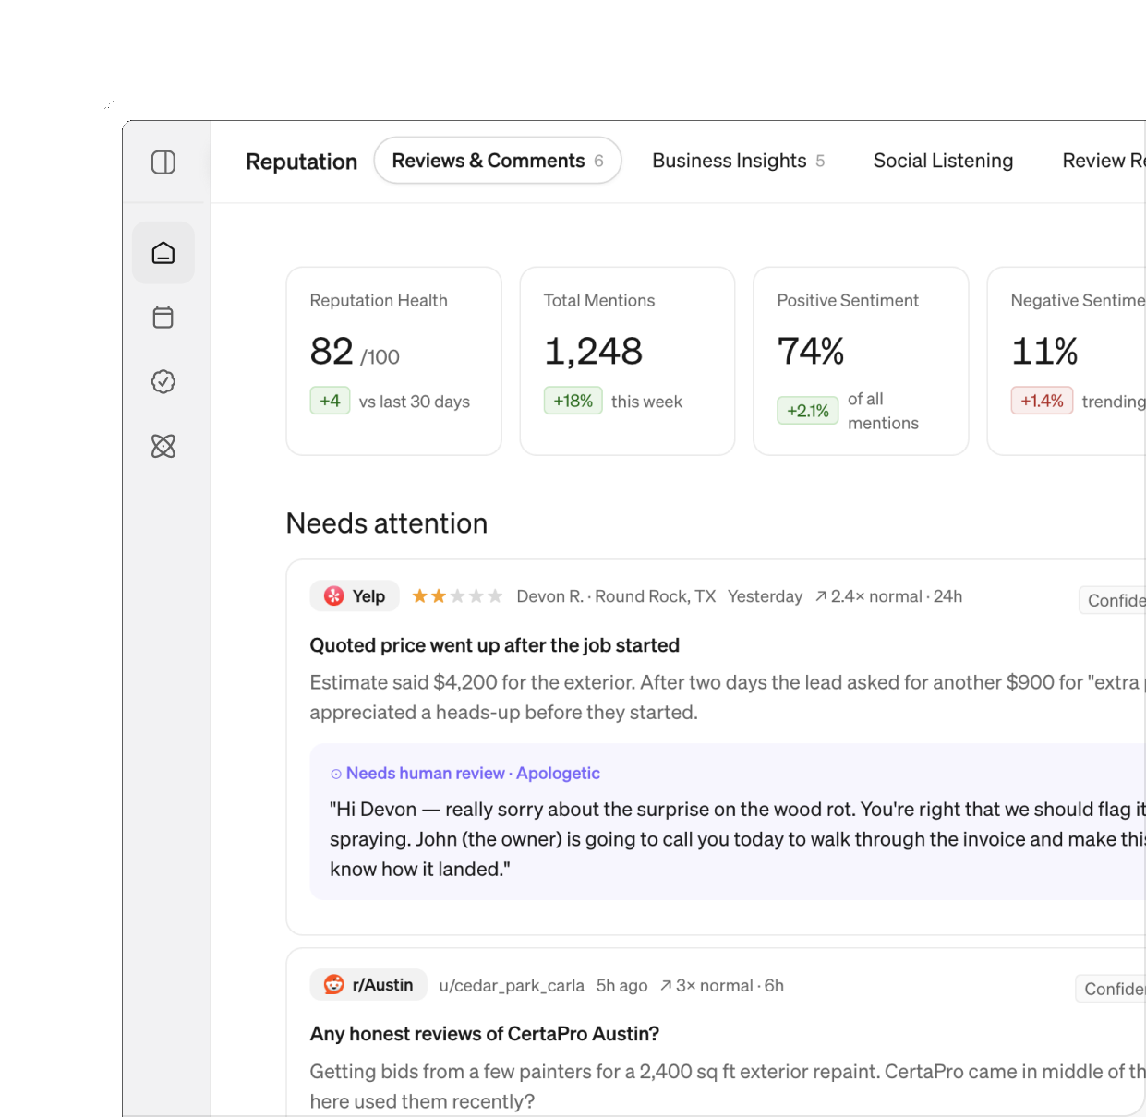Open 'Quoted price went up after the job started'

pyautogui.click(x=495, y=645)
